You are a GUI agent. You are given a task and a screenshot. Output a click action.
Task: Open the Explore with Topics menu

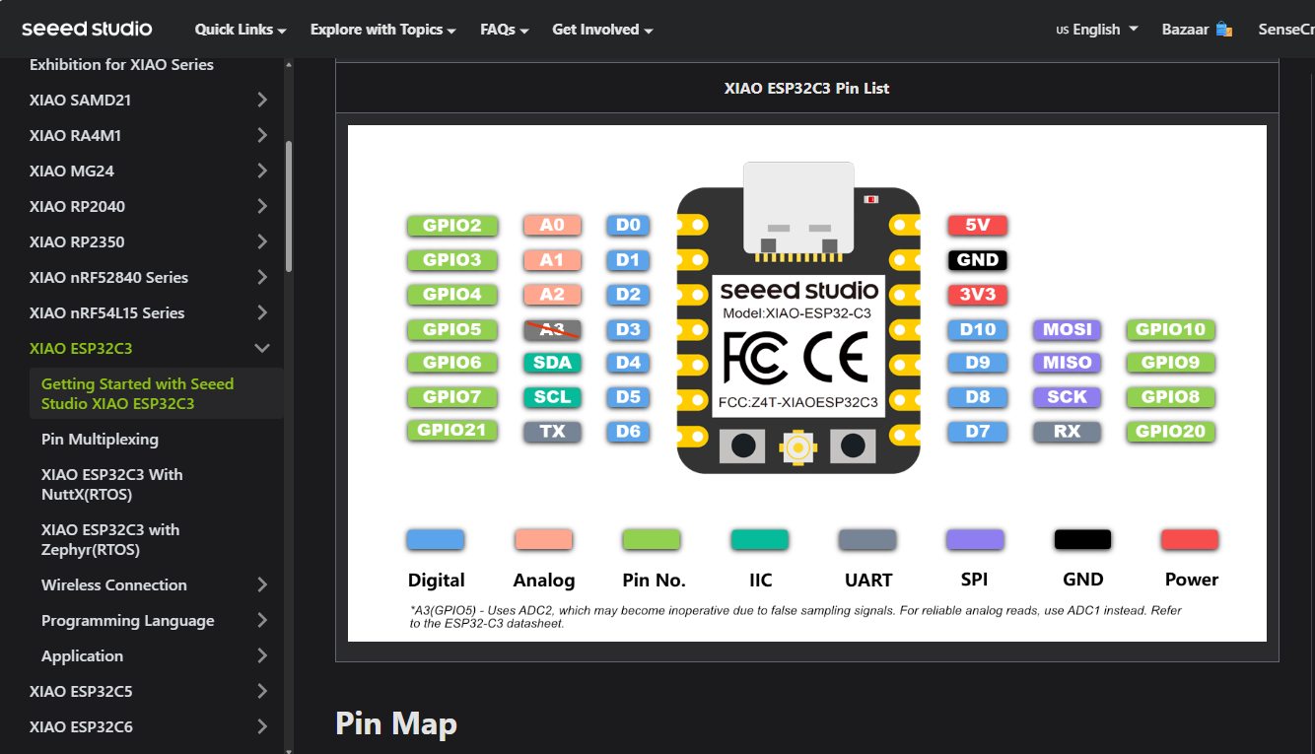click(381, 30)
